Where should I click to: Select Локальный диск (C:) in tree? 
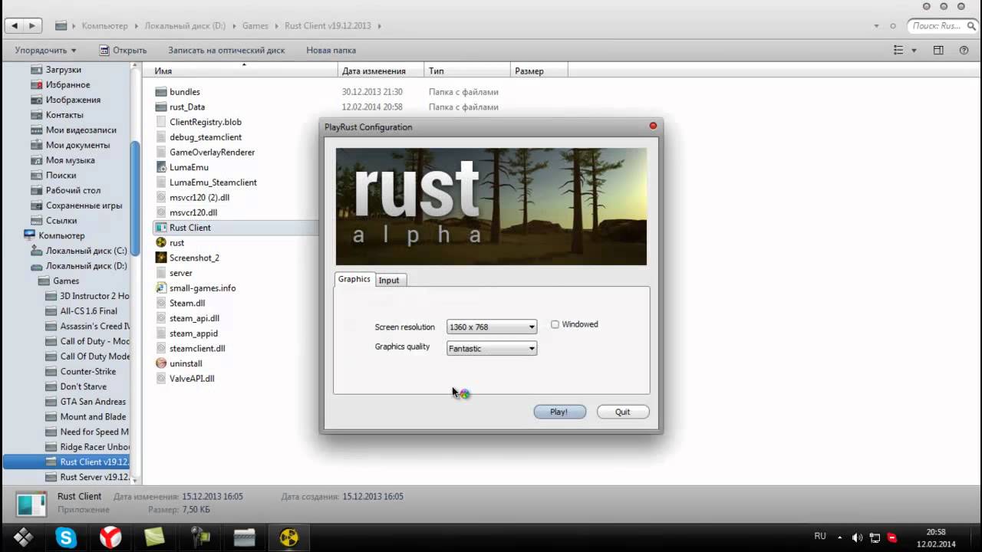pyautogui.click(x=86, y=251)
